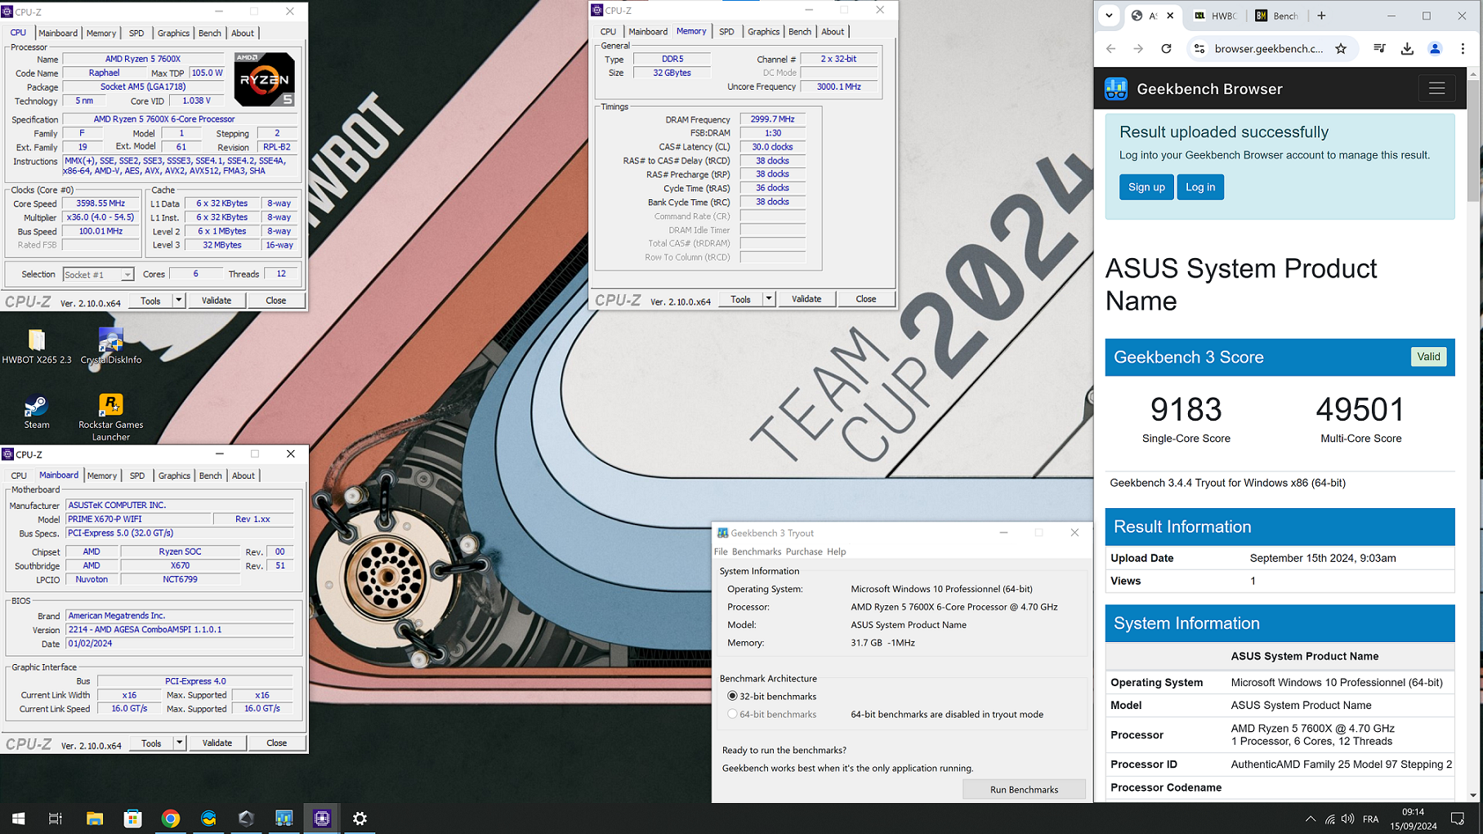Click Tools button in top-left CPU-Z
Image resolution: width=1483 pixels, height=834 pixels.
[x=150, y=301]
